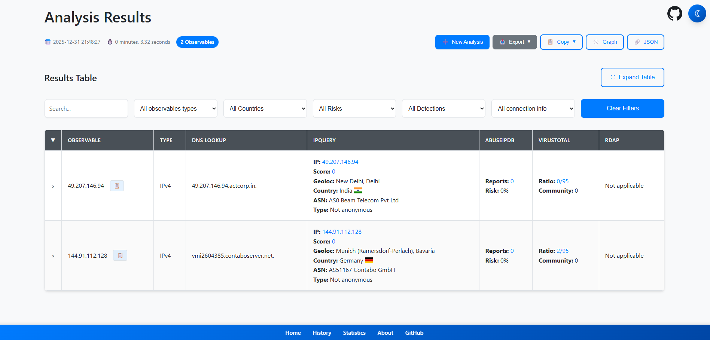The width and height of the screenshot is (710, 340).
Task: Expand the row for 144.91.112.128
Action: click(x=53, y=256)
